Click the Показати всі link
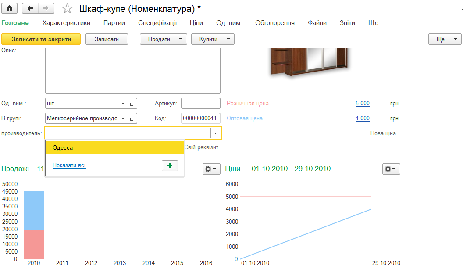 pyautogui.click(x=69, y=165)
